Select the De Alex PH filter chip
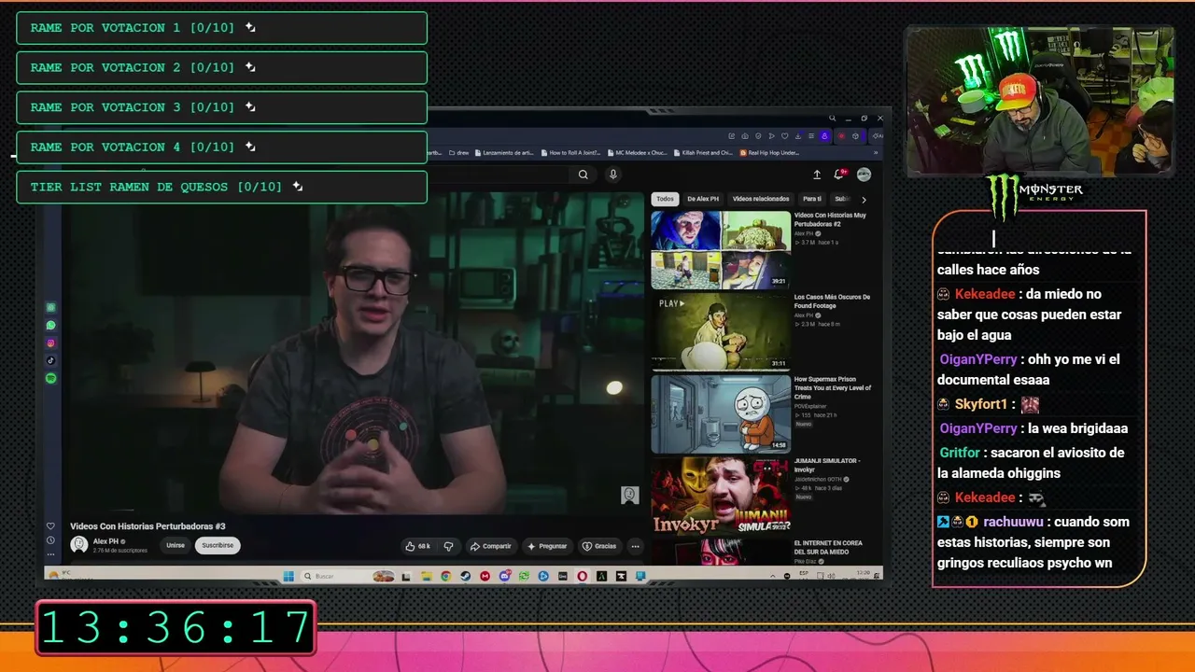Screen dimensions: 1195x672 click(703, 199)
